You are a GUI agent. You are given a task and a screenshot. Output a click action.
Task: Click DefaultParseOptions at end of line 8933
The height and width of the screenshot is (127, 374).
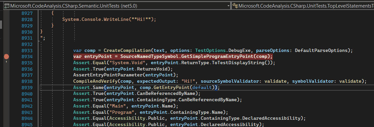click(321, 51)
